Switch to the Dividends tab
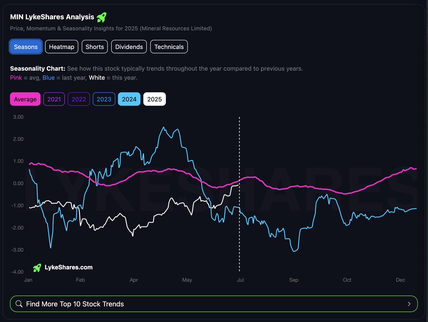The height and width of the screenshot is (322, 428). click(x=129, y=47)
